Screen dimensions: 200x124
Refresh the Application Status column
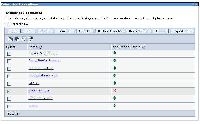[x=143, y=47]
